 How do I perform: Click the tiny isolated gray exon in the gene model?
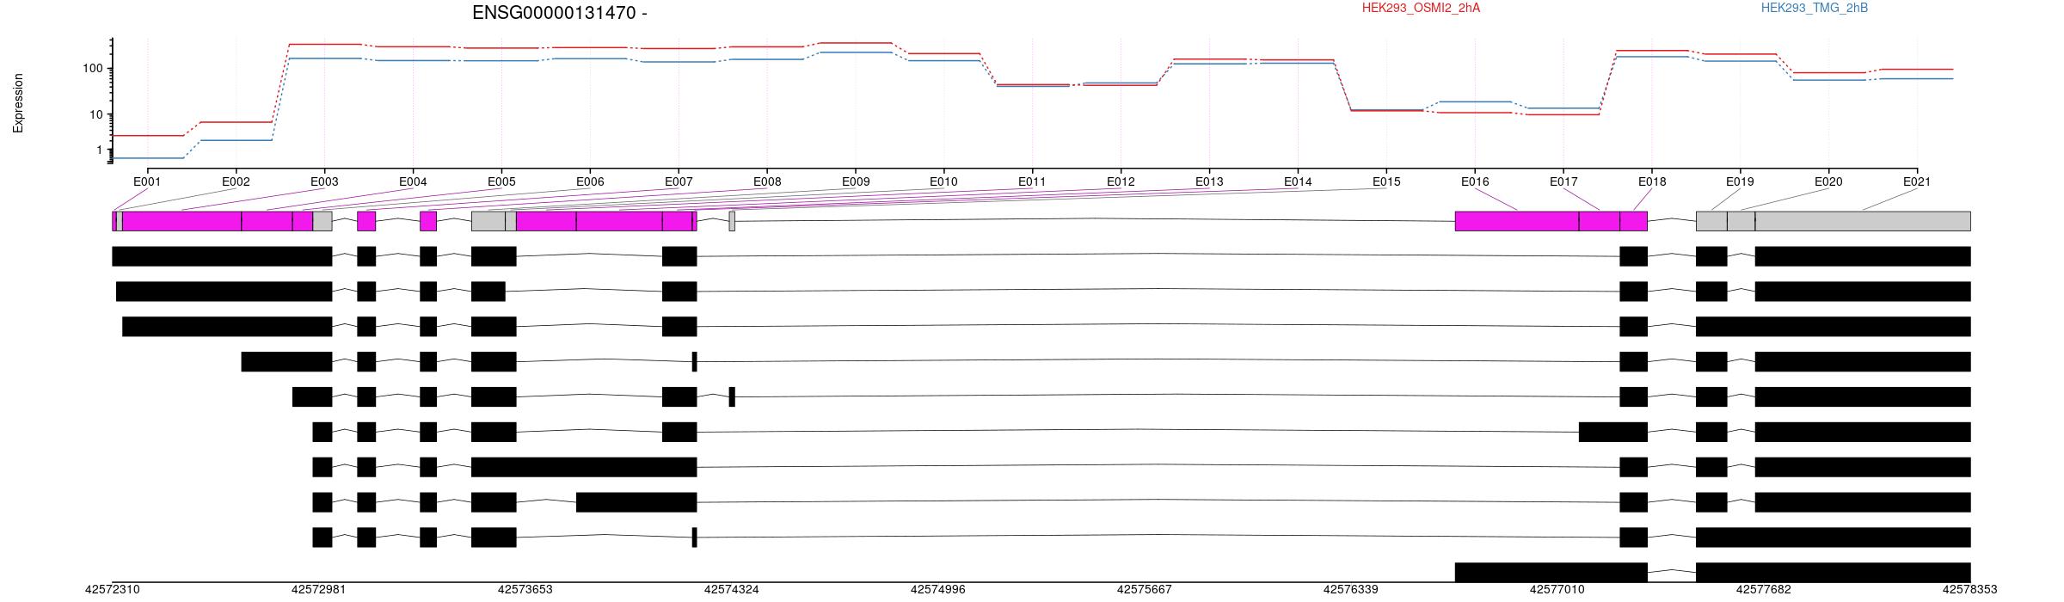click(732, 221)
